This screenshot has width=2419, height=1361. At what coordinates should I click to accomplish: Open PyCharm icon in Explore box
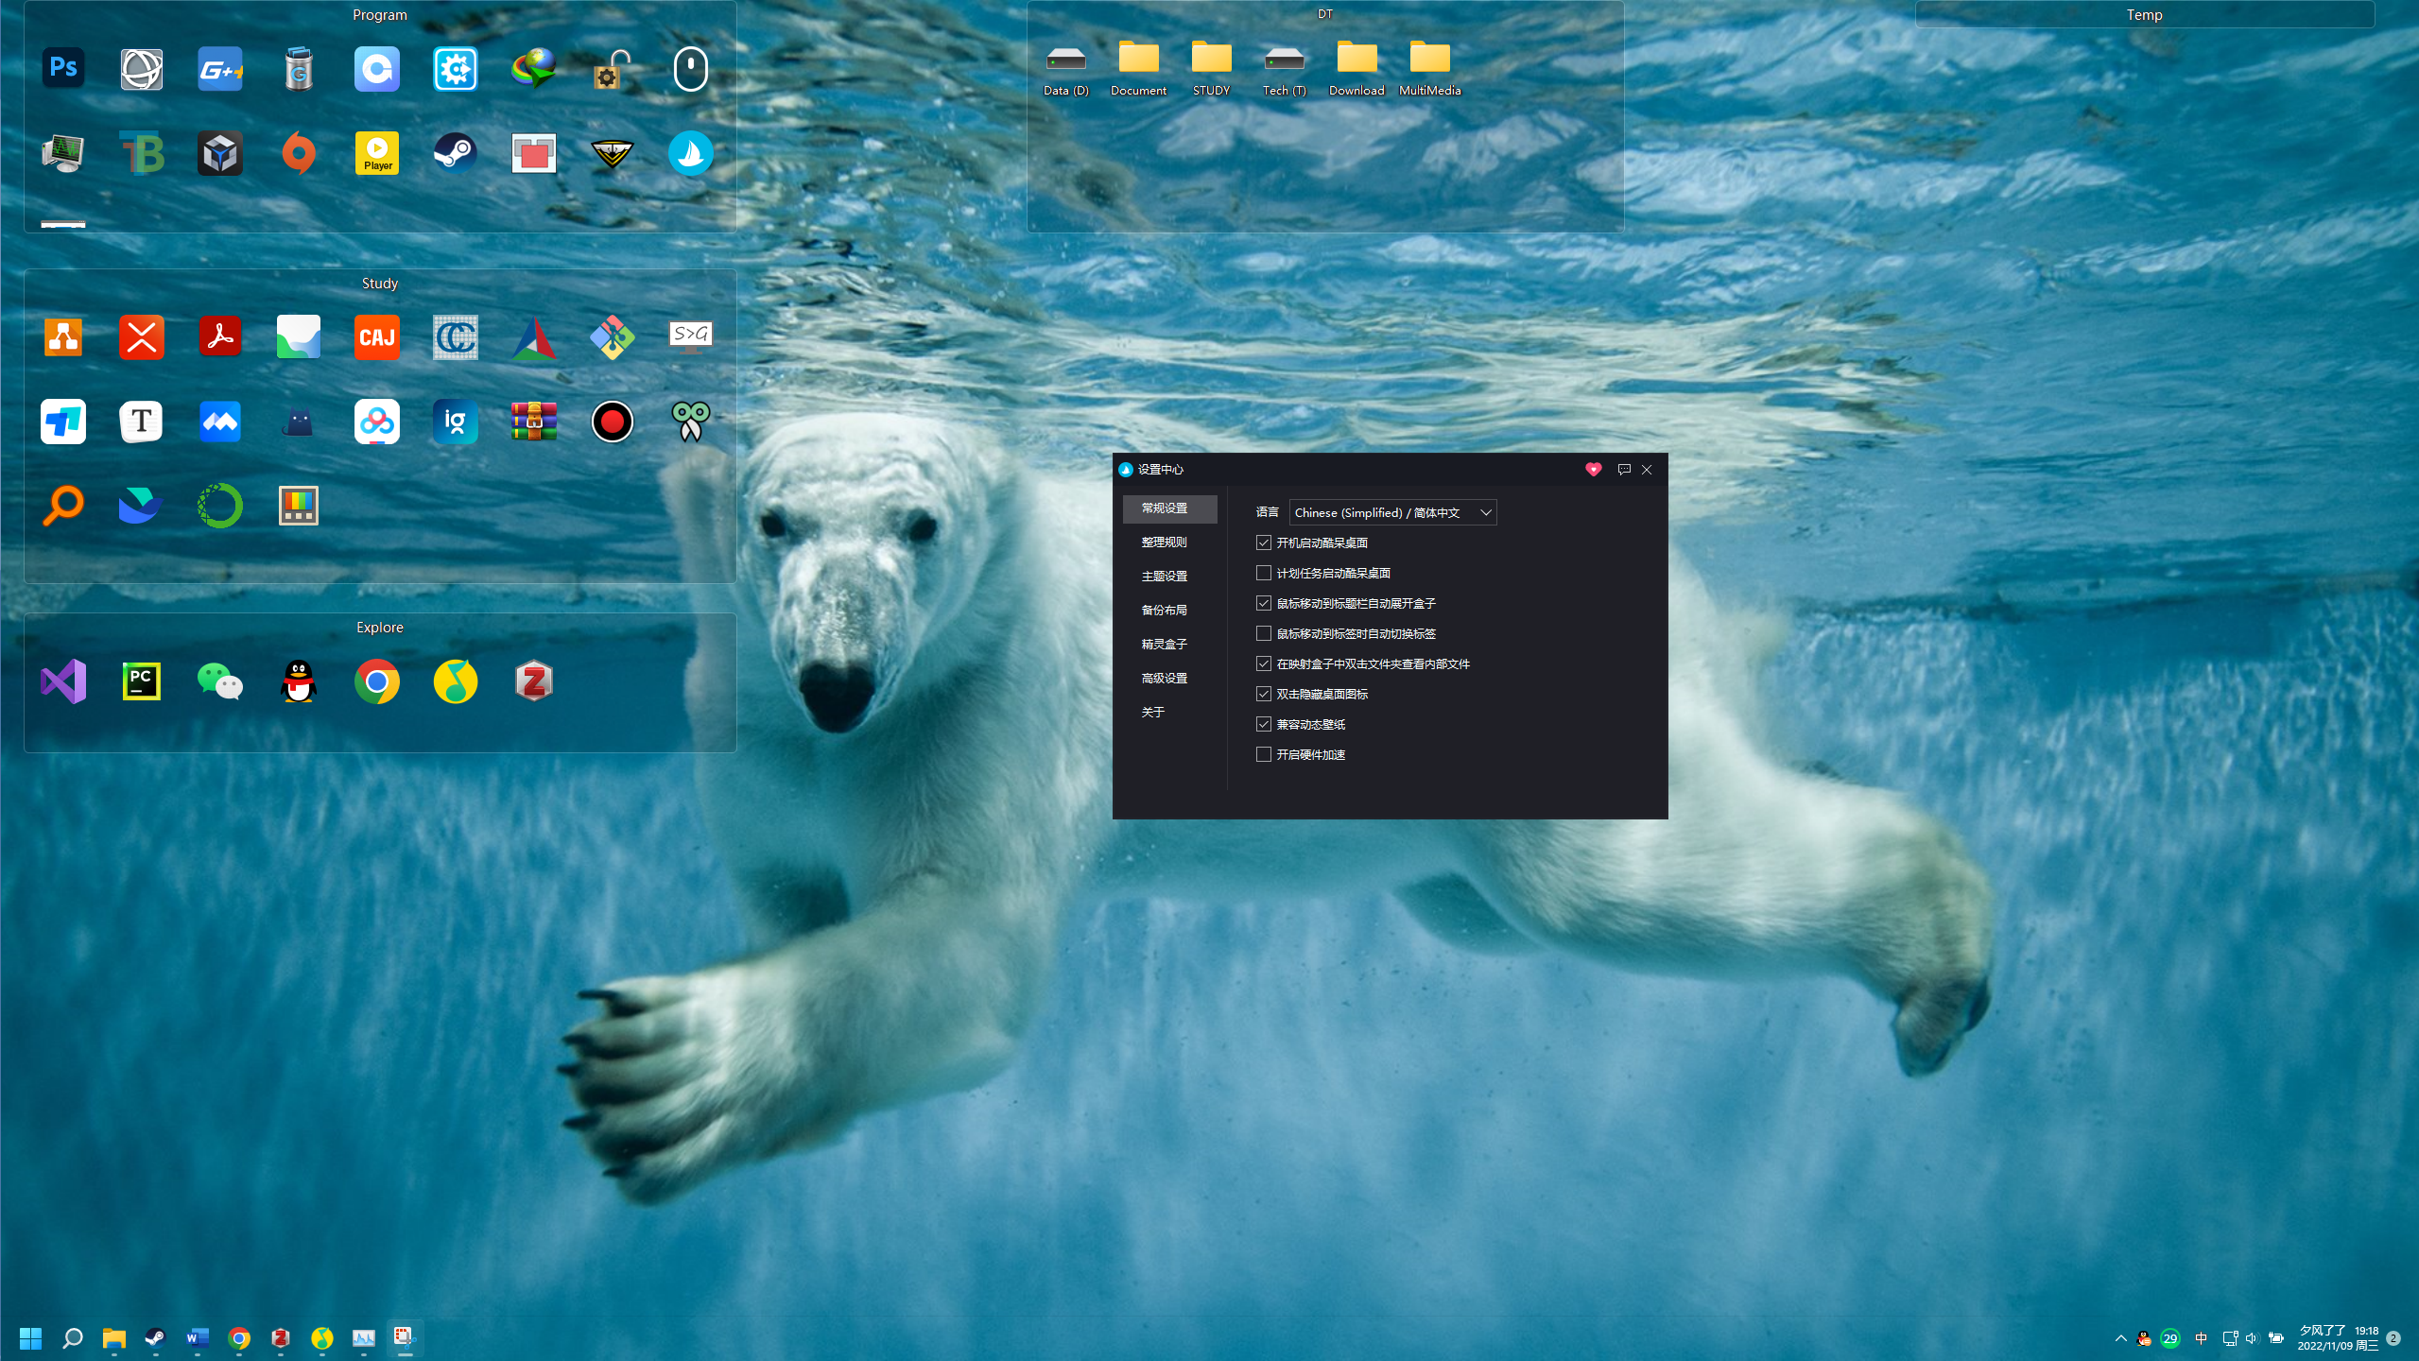point(141,681)
